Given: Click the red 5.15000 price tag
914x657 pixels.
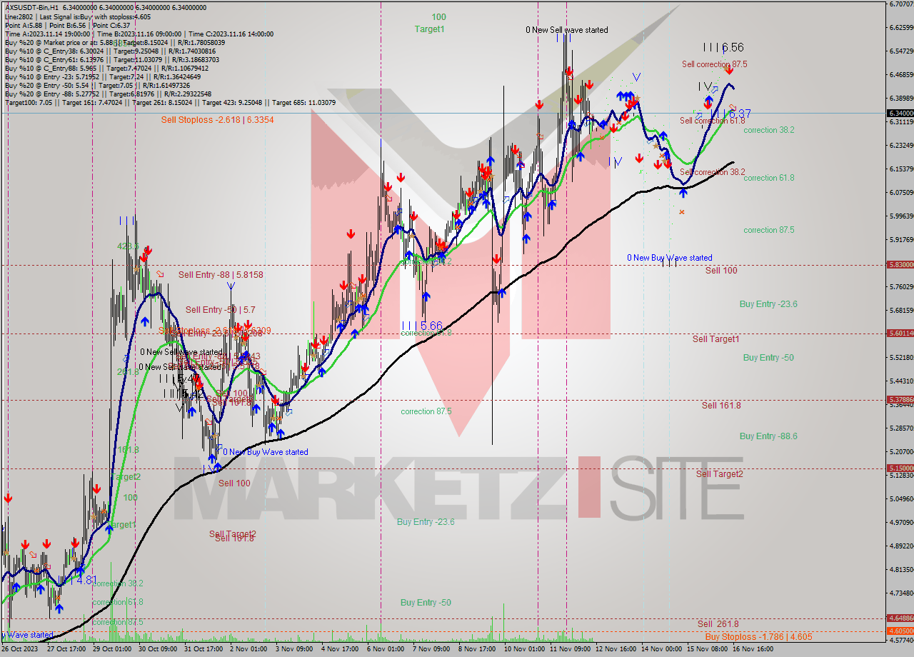Looking at the screenshot, I should (x=900, y=468).
